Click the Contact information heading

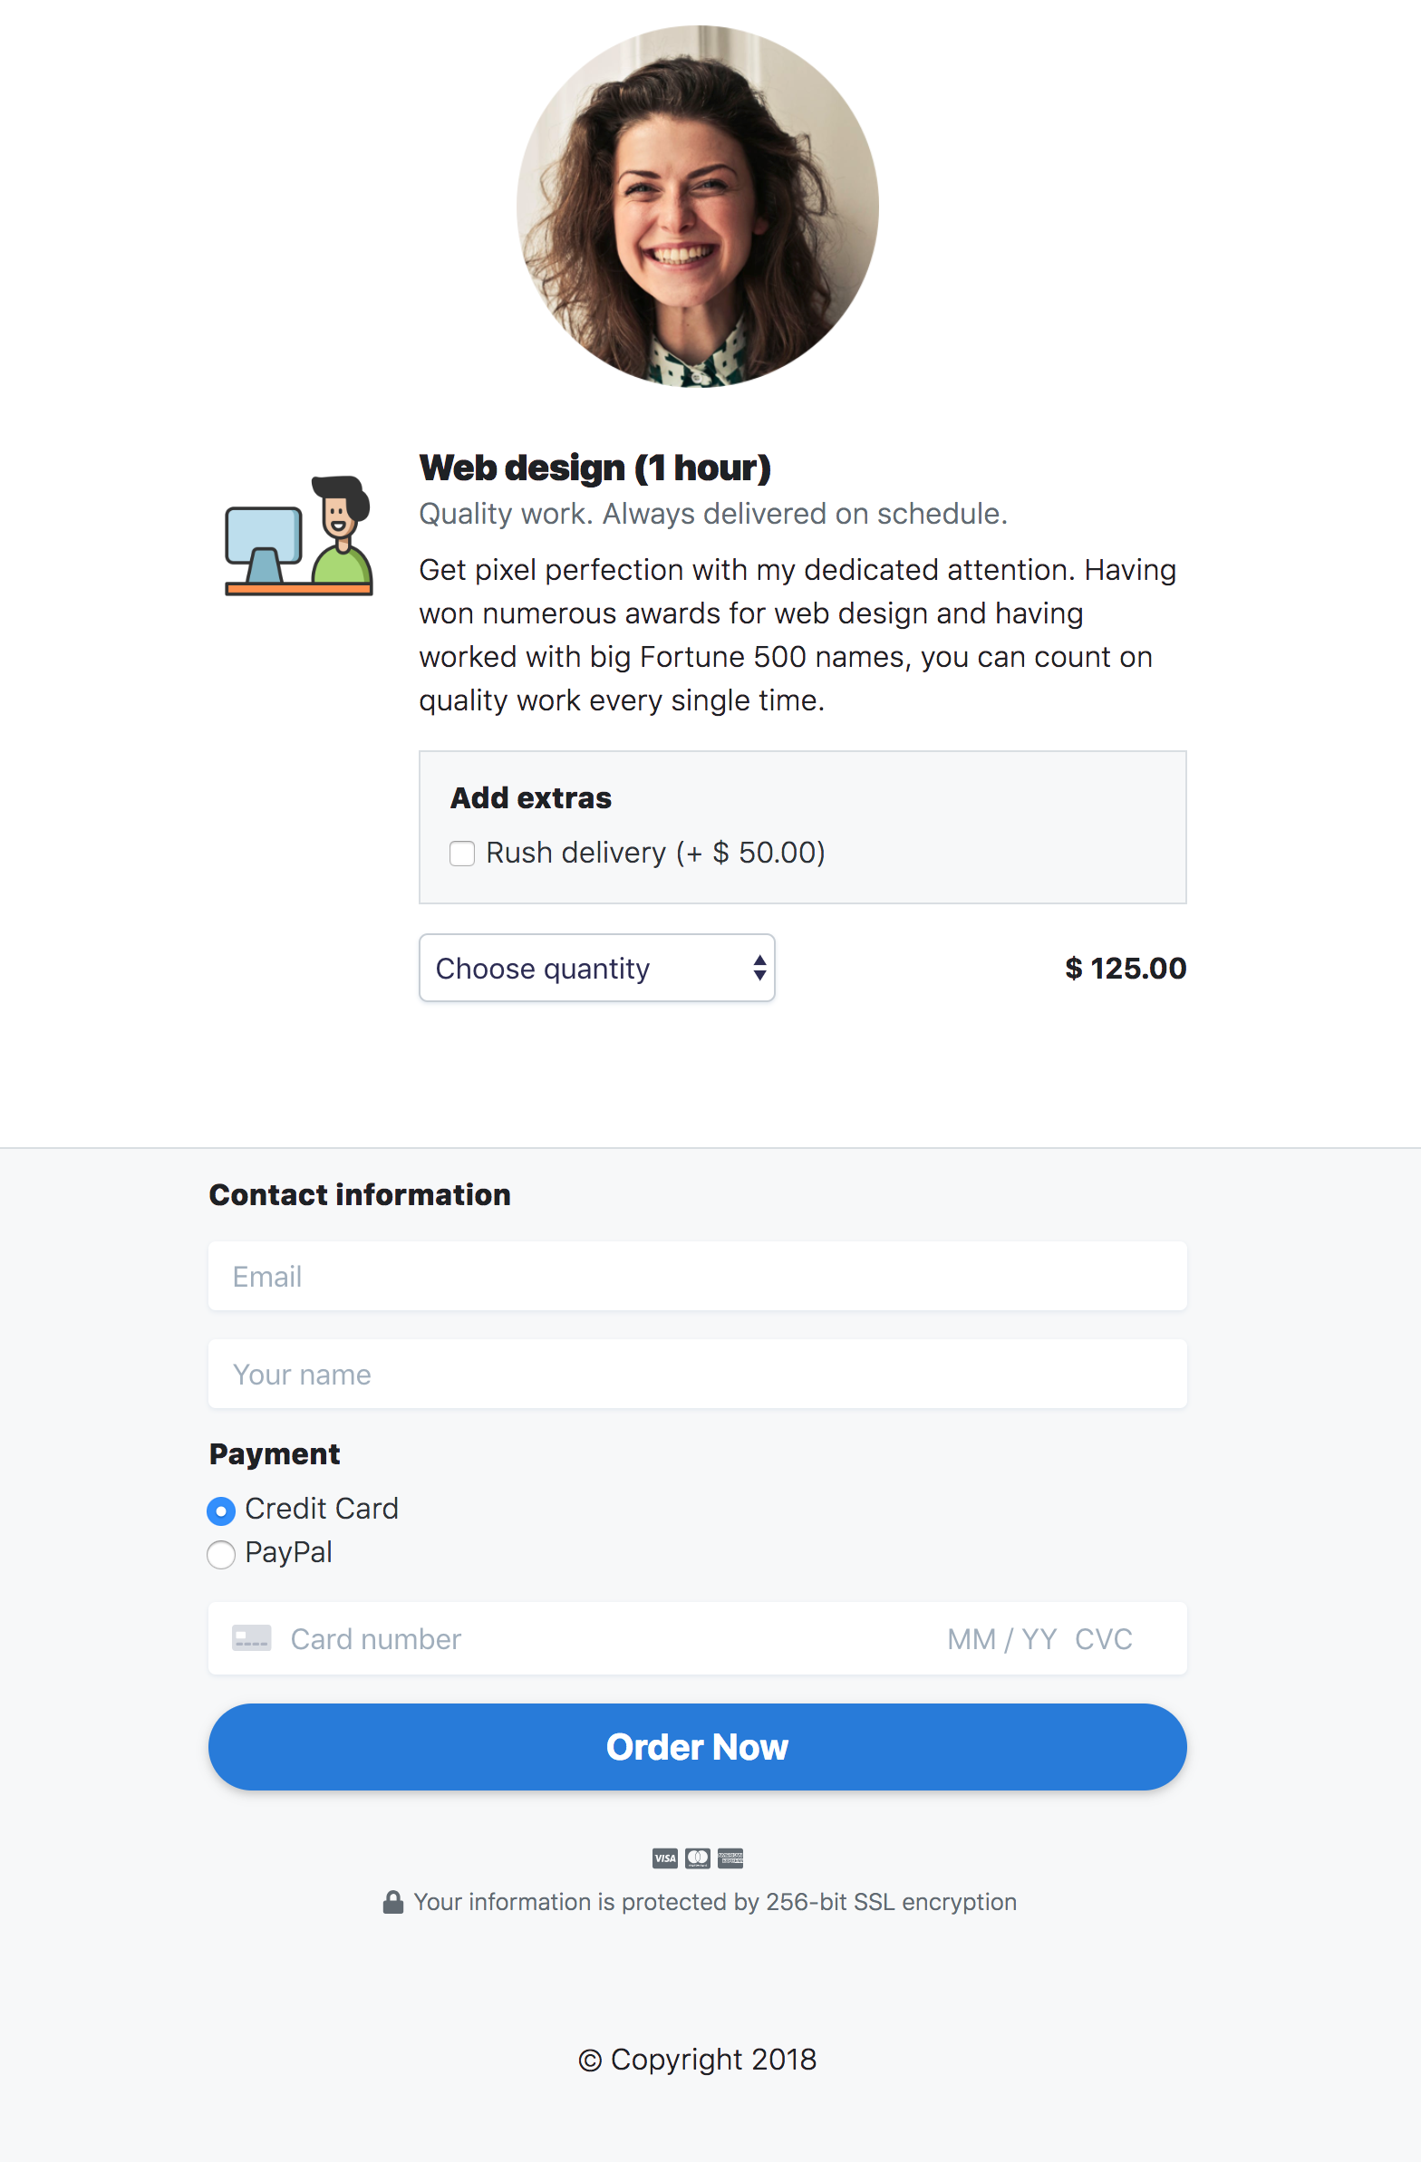pos(360,1194)
